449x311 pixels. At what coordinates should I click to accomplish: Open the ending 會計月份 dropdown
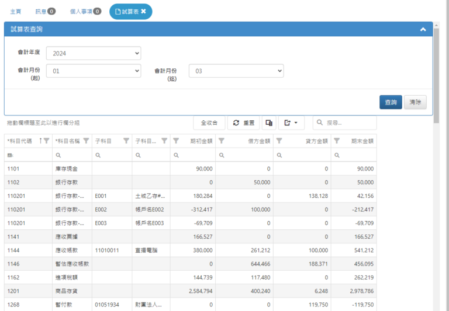pos(236,71)
